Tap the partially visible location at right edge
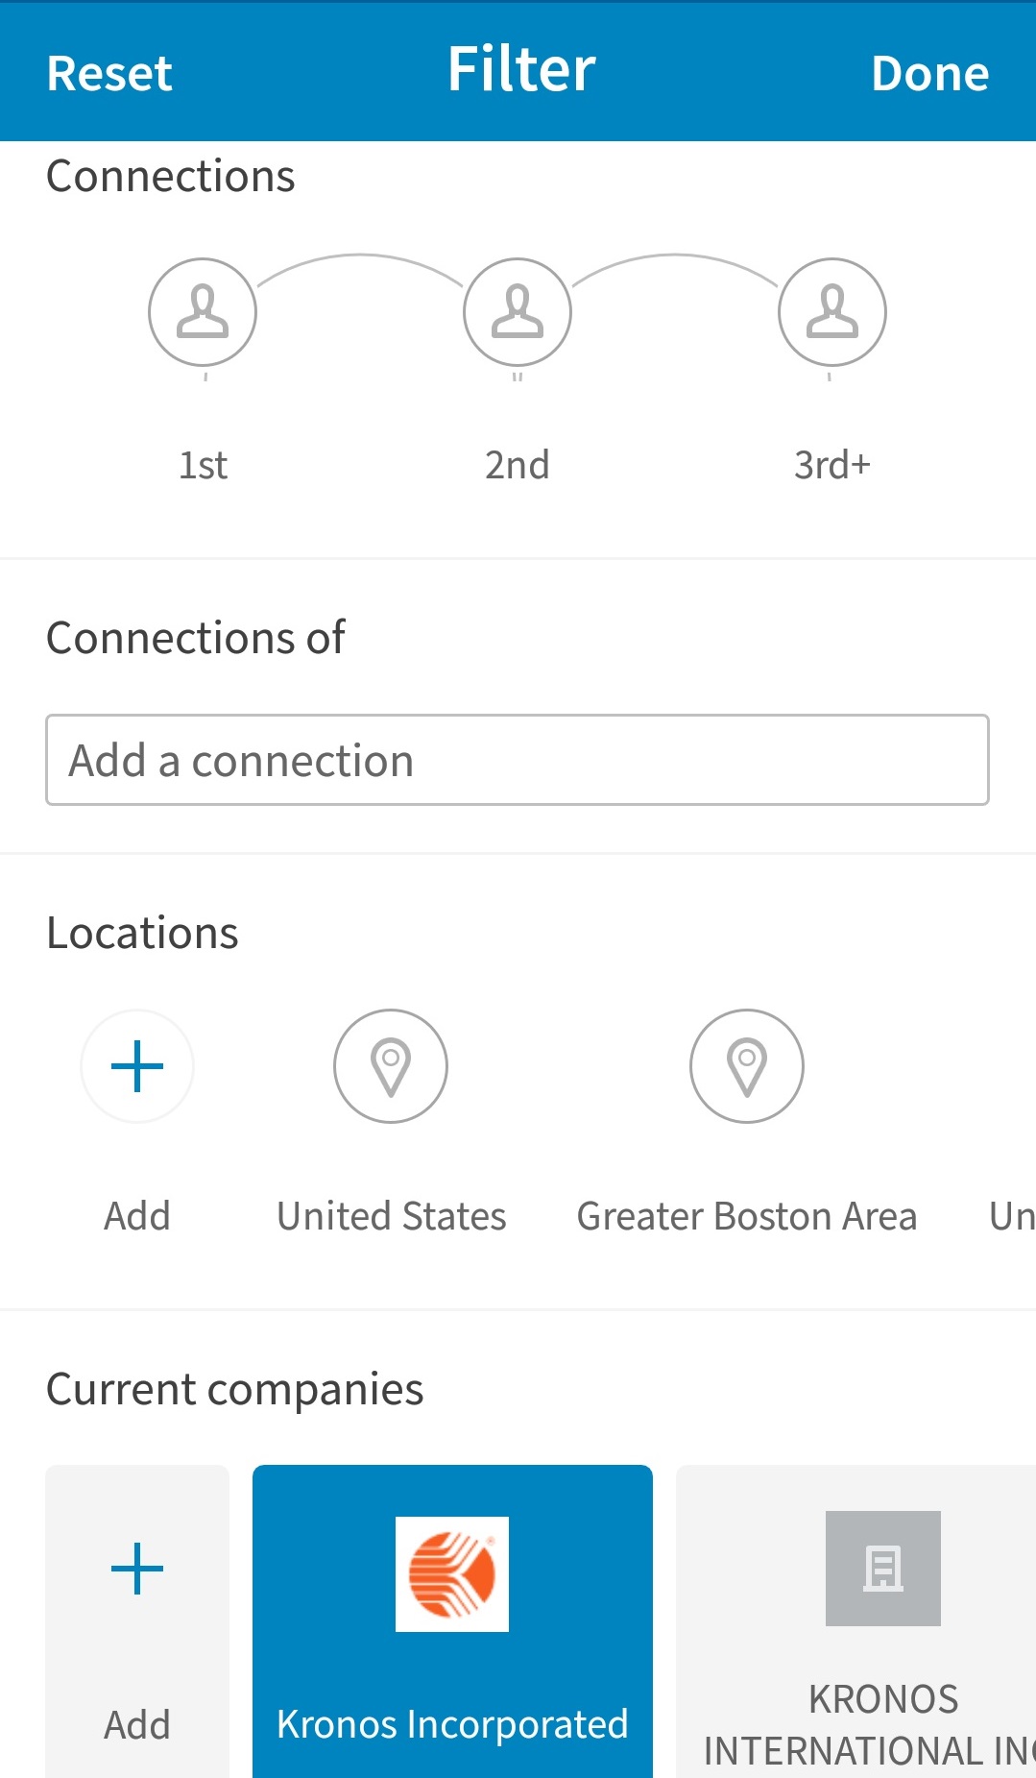Viewport: 1036px width, 1778px height. tap(1012, 1216)
